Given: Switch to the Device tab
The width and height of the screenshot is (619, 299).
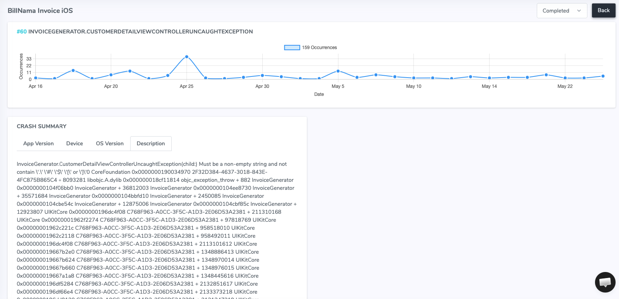Looking at the screenshot, I should tap(75, 143).
